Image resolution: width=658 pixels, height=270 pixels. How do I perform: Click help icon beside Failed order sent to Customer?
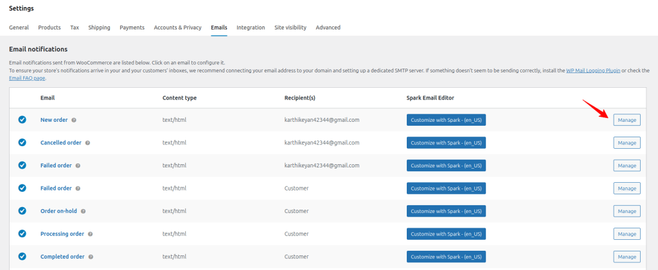coord(78,189)
